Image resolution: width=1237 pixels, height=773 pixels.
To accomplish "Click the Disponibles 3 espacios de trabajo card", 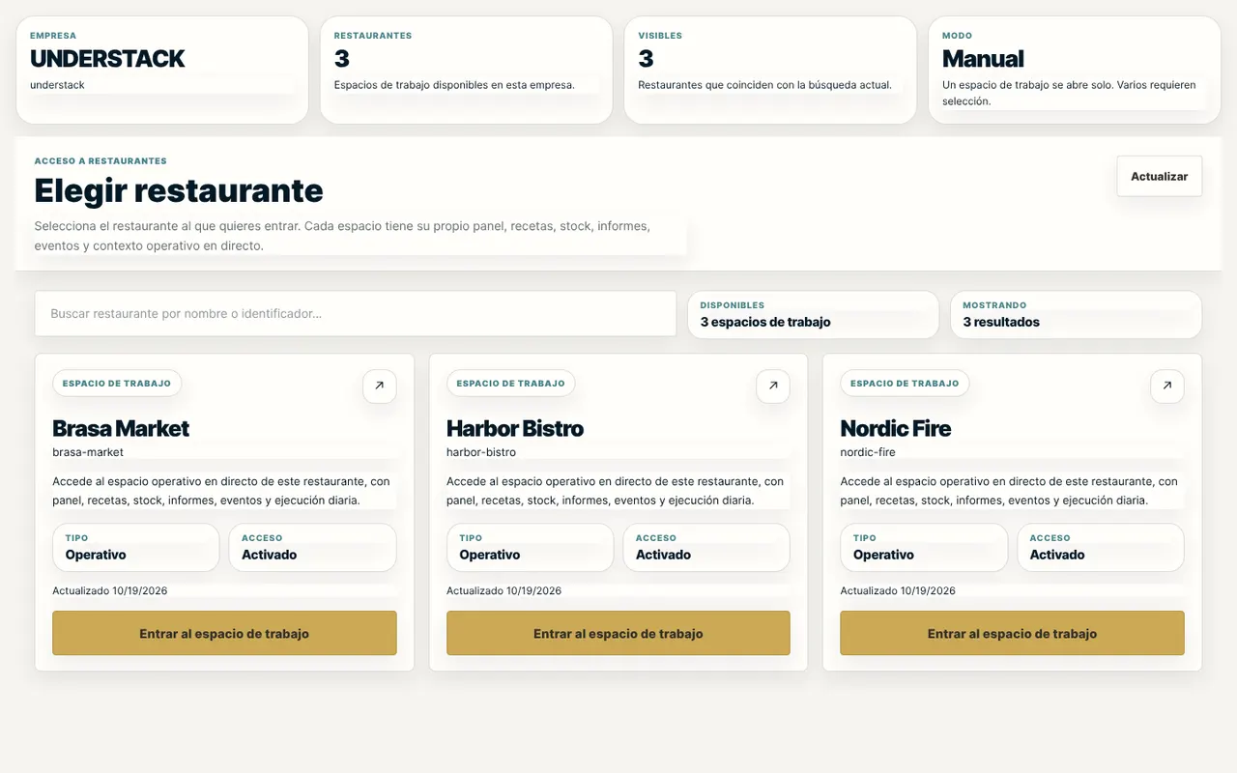I will click(814, 314).
